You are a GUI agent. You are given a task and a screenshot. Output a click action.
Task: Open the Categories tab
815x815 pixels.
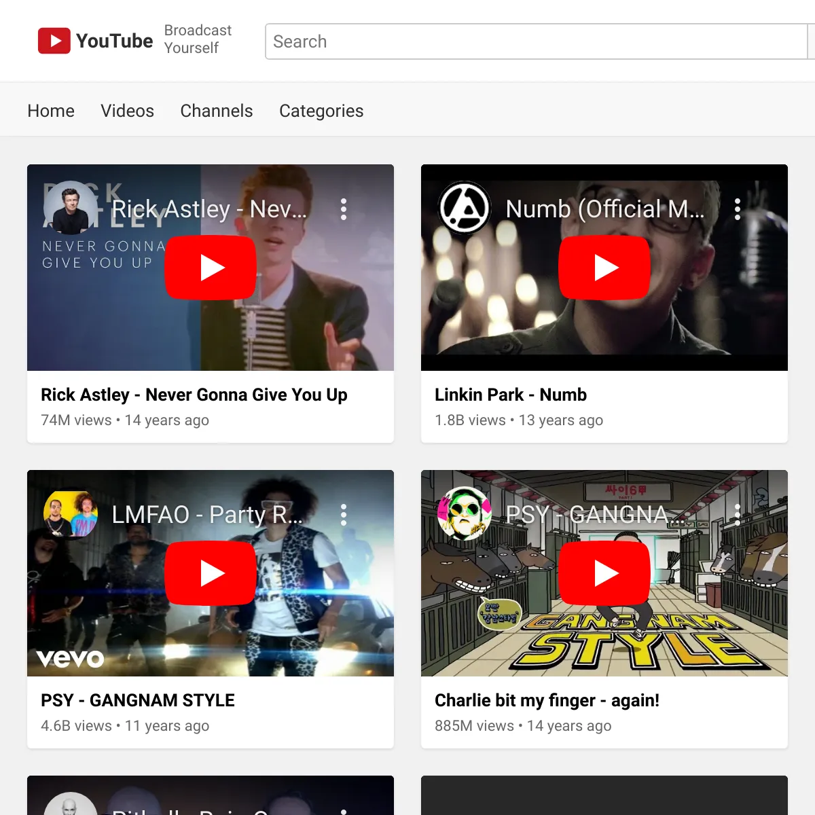321,111
